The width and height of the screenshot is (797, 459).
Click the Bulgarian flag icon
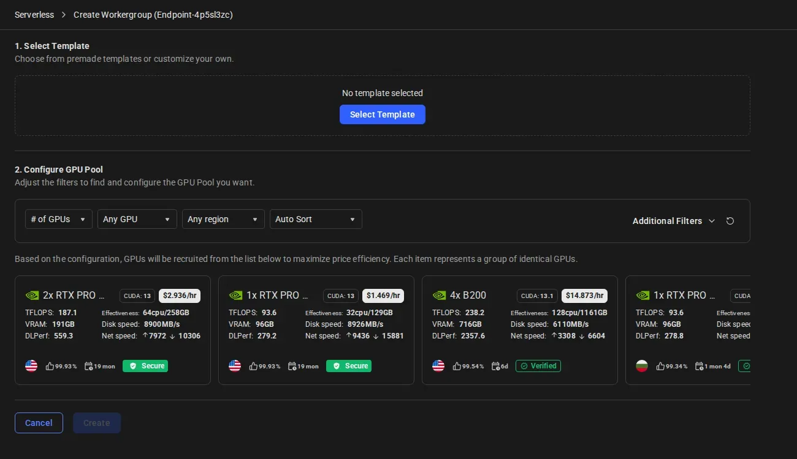(x=642, y=366)
